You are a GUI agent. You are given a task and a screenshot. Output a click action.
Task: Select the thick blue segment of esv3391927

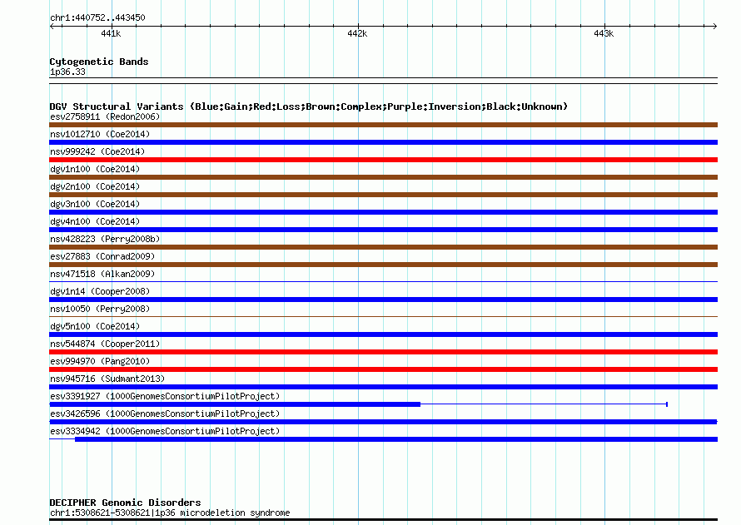(x=235, y=404)
